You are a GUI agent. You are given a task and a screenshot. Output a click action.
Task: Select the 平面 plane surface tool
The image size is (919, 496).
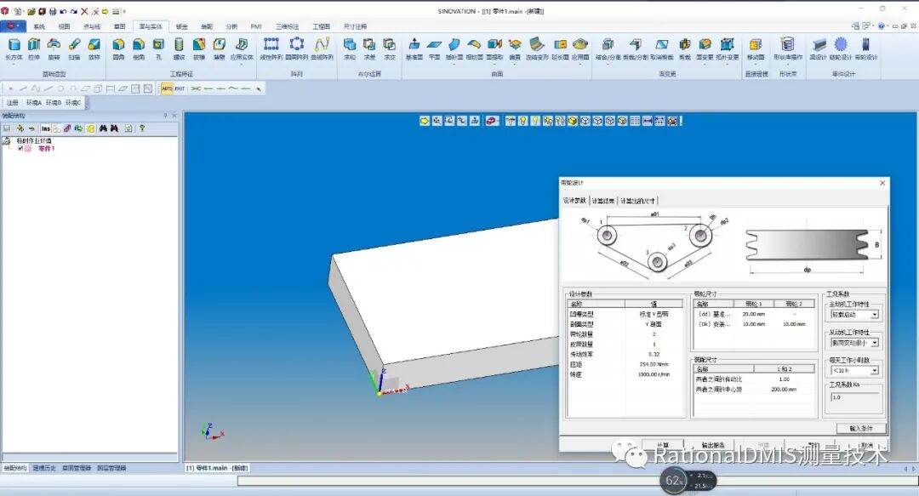(434, 48)
